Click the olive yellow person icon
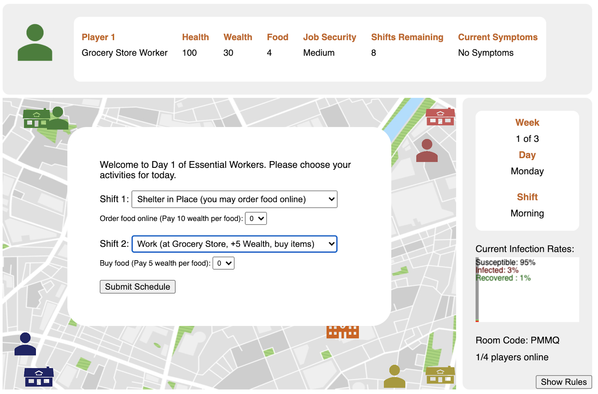 pos(395,376)
